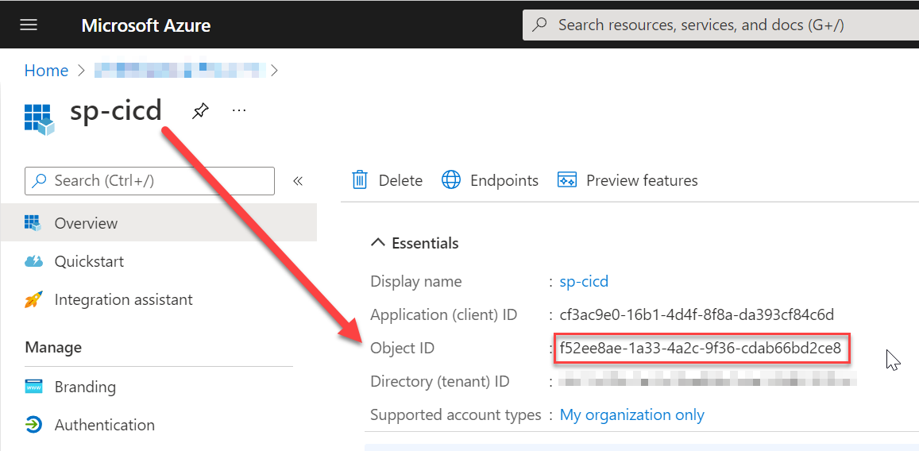This screenshot has width=919, height=451.
Task: Click the Object ID label
Action: pos(403,349)
